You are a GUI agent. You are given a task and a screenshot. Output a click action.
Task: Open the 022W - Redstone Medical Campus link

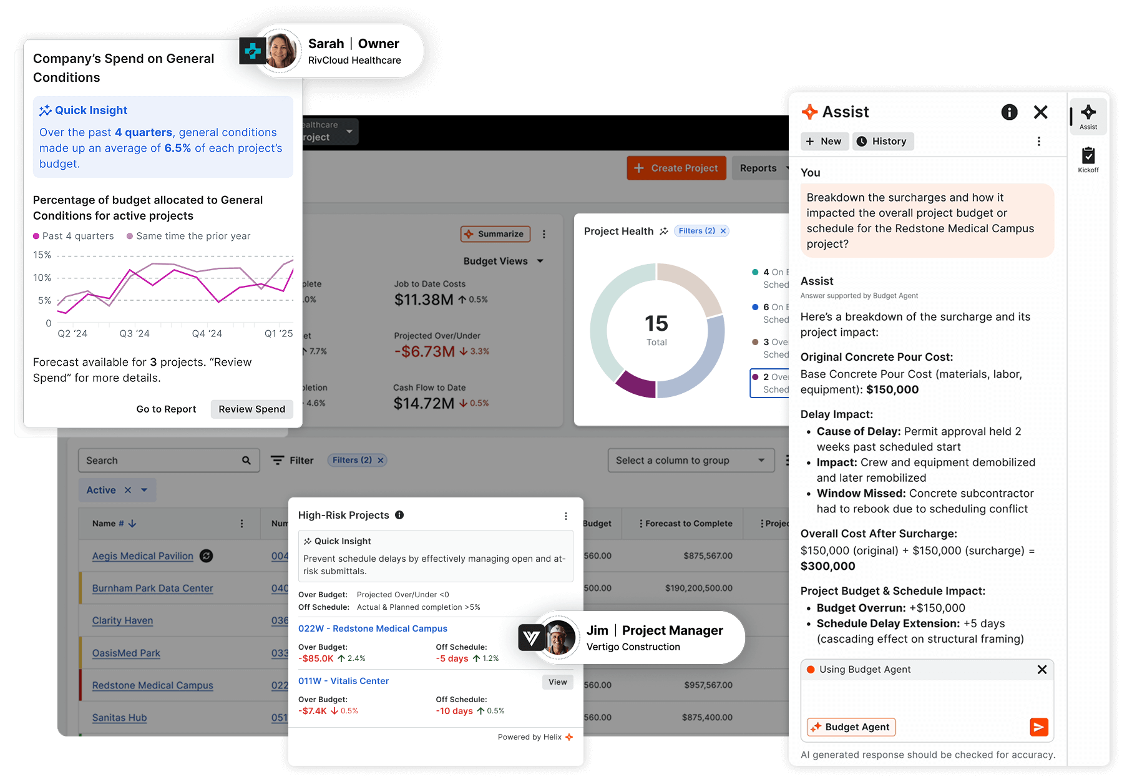click(373, 628)
